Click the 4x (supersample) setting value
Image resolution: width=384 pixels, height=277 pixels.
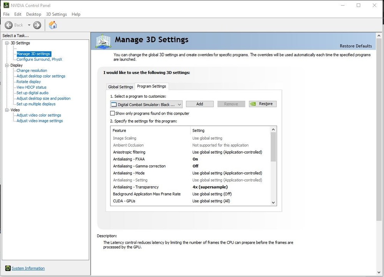point(210,187)
